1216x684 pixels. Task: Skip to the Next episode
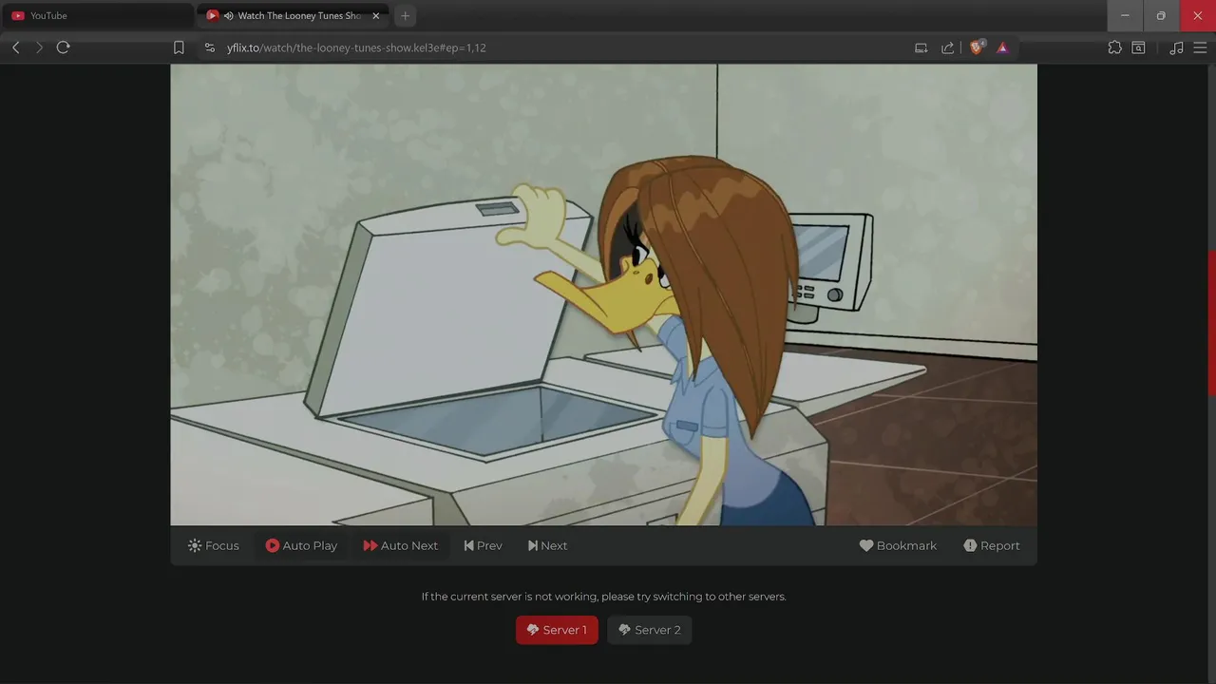(x=547, y=545)
